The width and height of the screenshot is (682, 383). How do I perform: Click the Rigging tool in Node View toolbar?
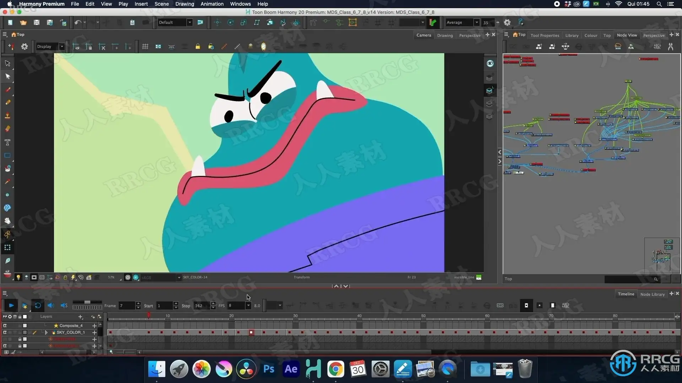click(671, 46)
